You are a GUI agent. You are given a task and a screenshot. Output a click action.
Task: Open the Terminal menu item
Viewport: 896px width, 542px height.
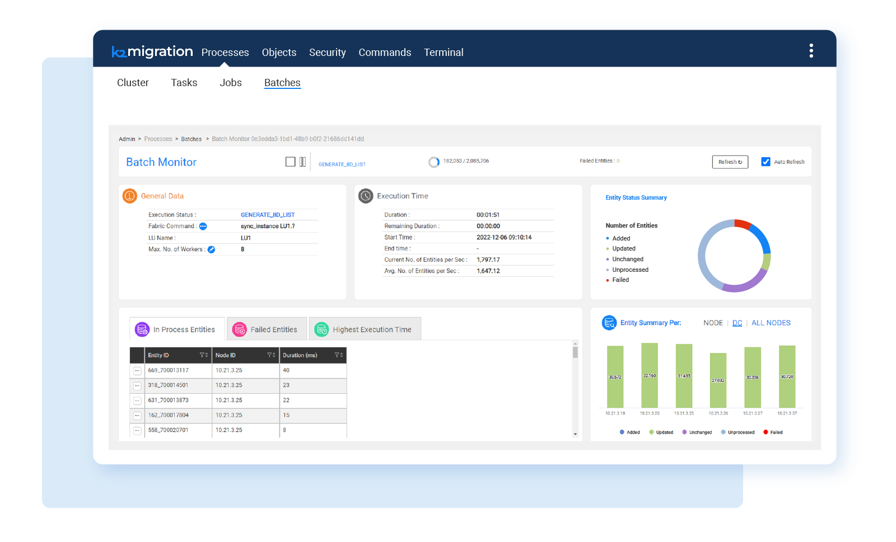[x=444, y=52]
